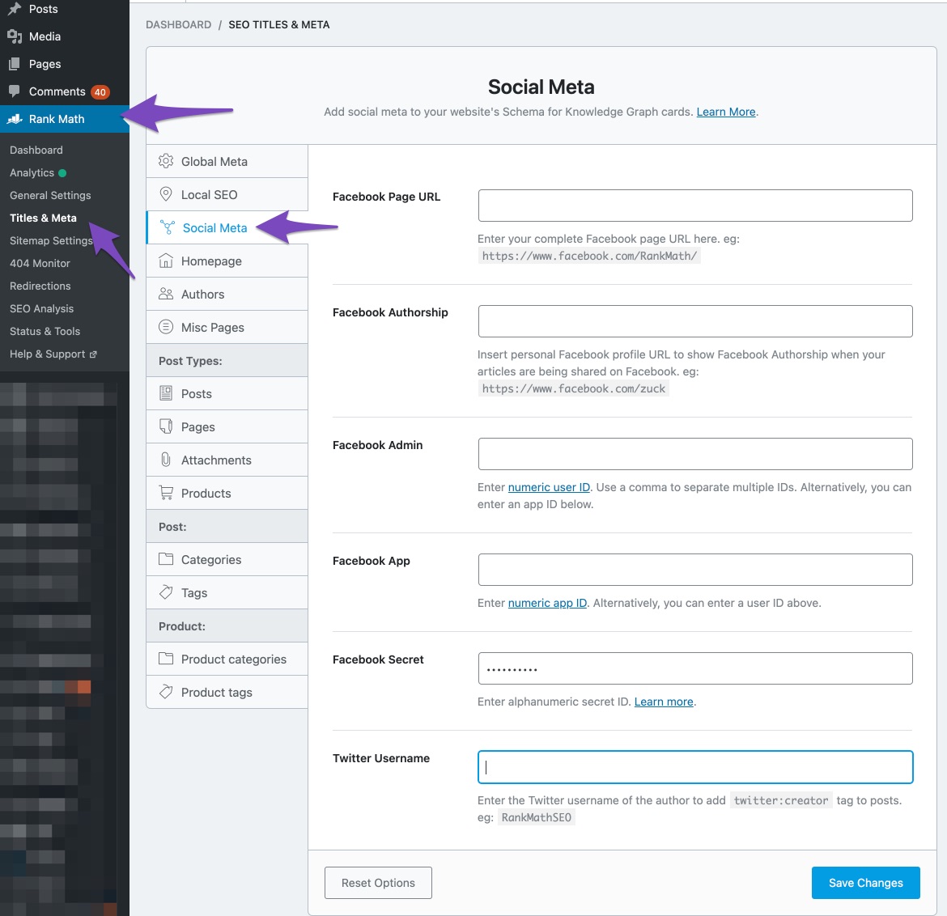Screen dimensions: 947x916
Task: Open Products post type settings
Action: 227,494
